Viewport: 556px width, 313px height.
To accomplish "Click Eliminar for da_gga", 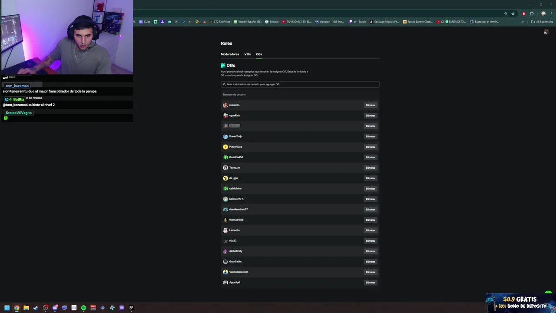I will (370, 178).
